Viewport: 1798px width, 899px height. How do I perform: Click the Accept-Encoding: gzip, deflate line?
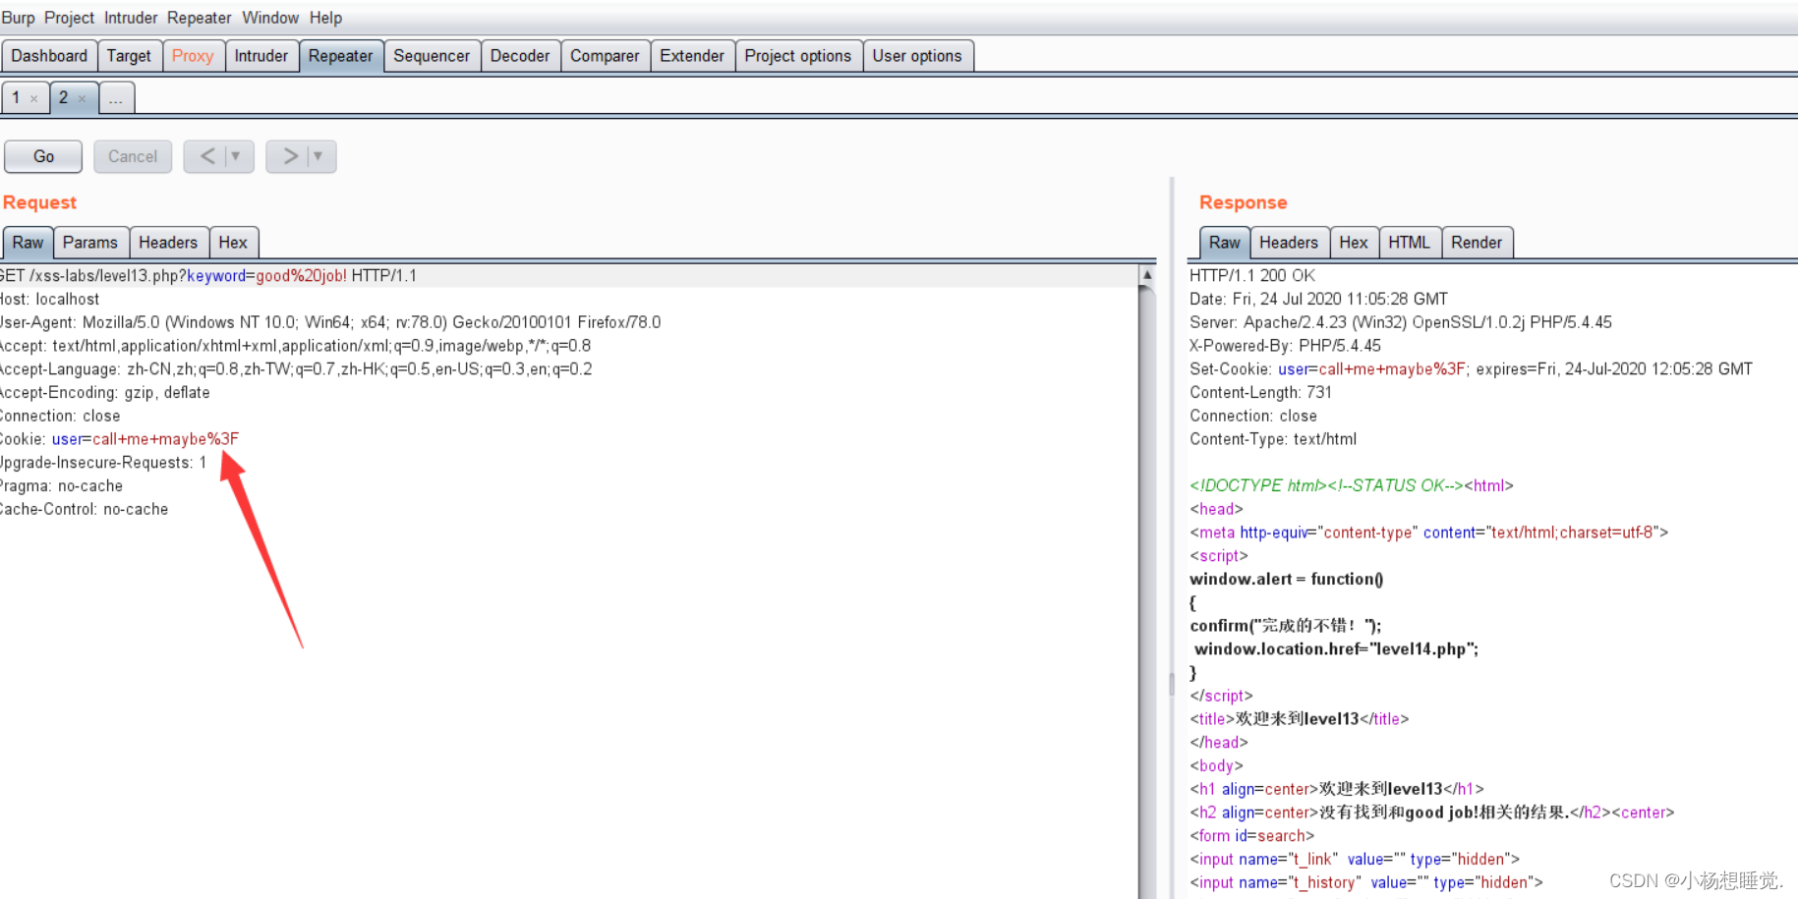coord(105,393)
